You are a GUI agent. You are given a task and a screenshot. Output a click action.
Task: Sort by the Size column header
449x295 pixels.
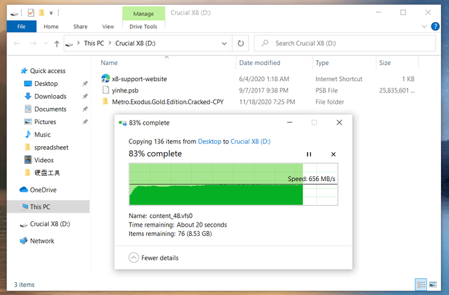click(x=385, y=63)
